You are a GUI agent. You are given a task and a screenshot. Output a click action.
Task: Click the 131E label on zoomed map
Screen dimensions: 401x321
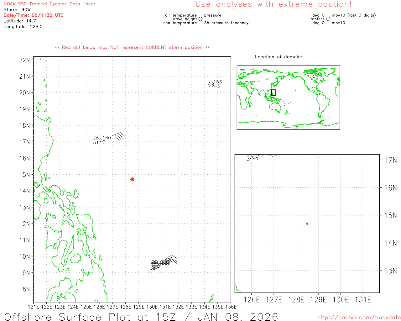363,300
